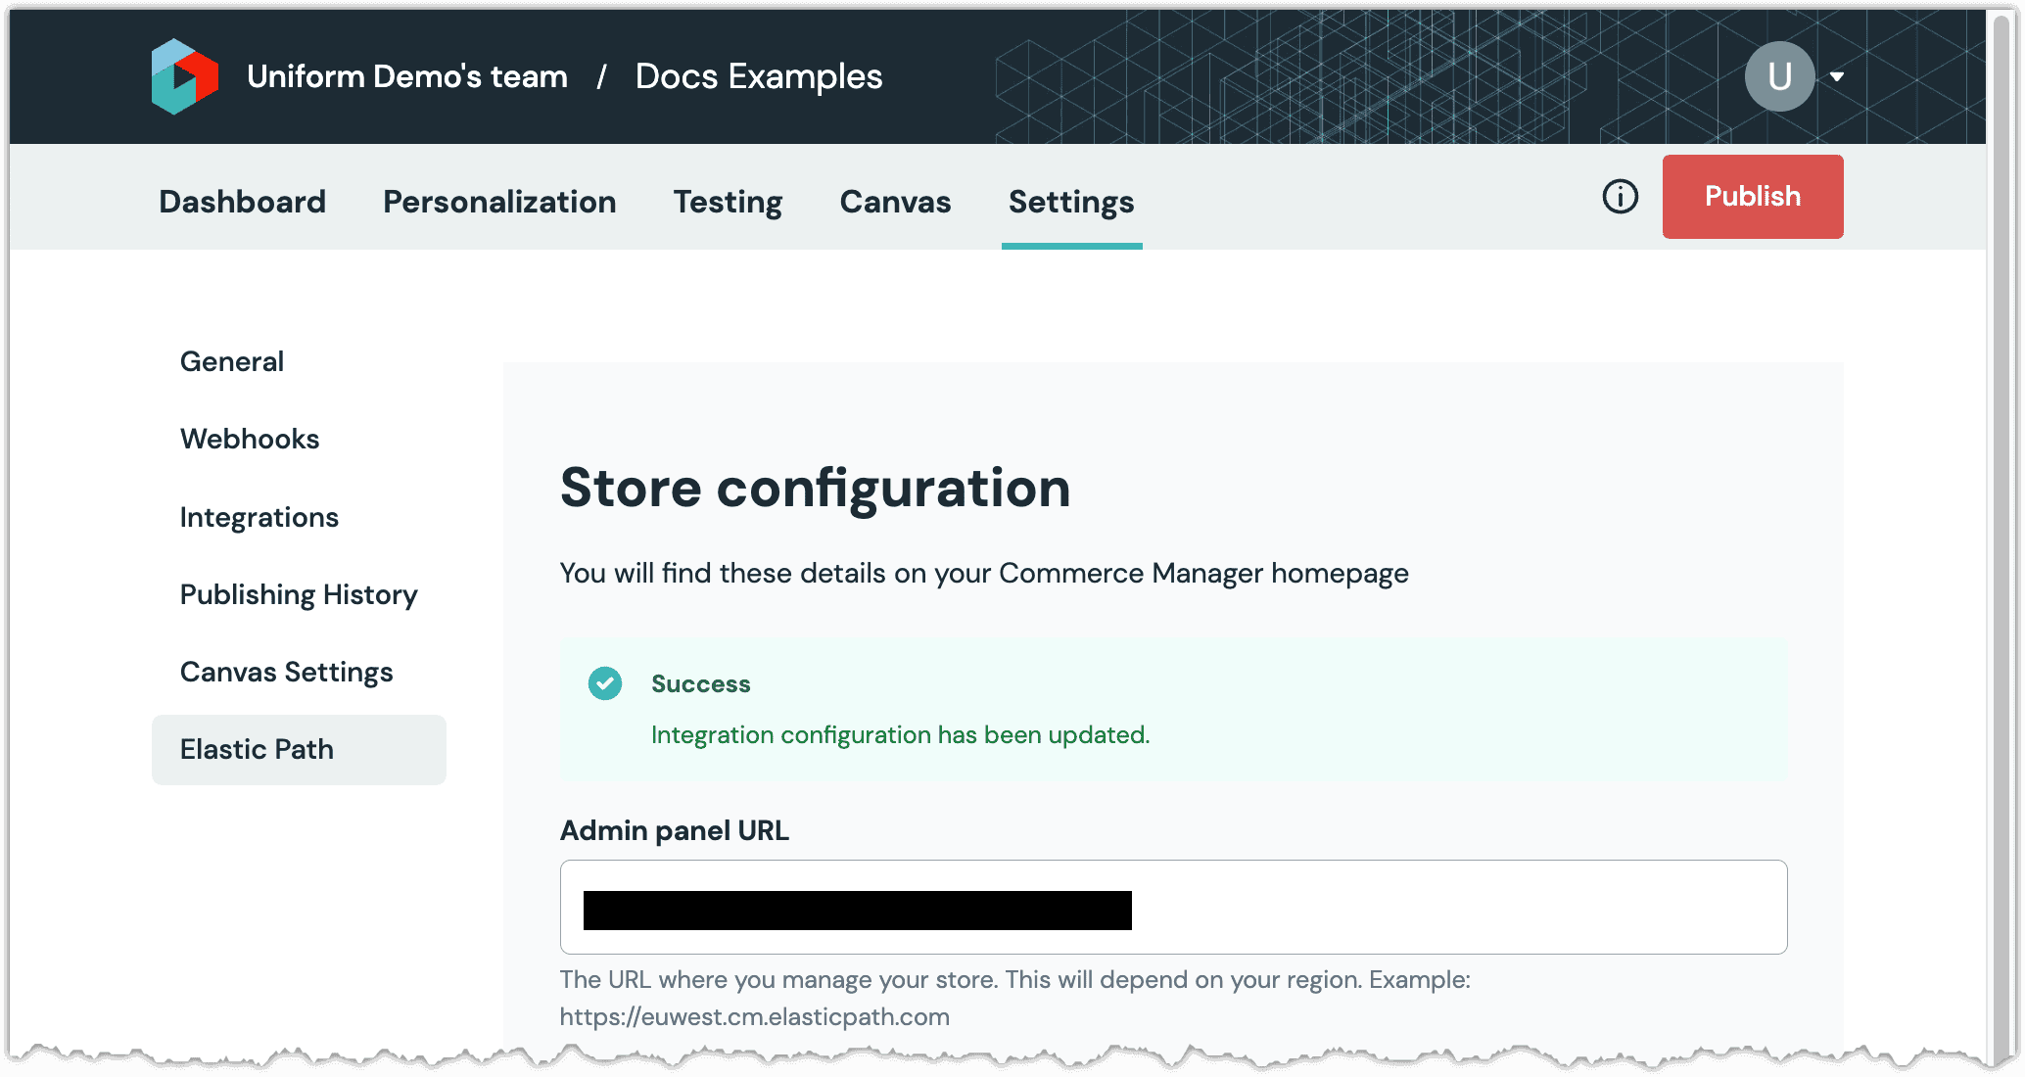Image resolution: width=2025 pixels, height=1077 pixels.
Task: Expand the account dropdown arrow
Action: [1837, 76]
